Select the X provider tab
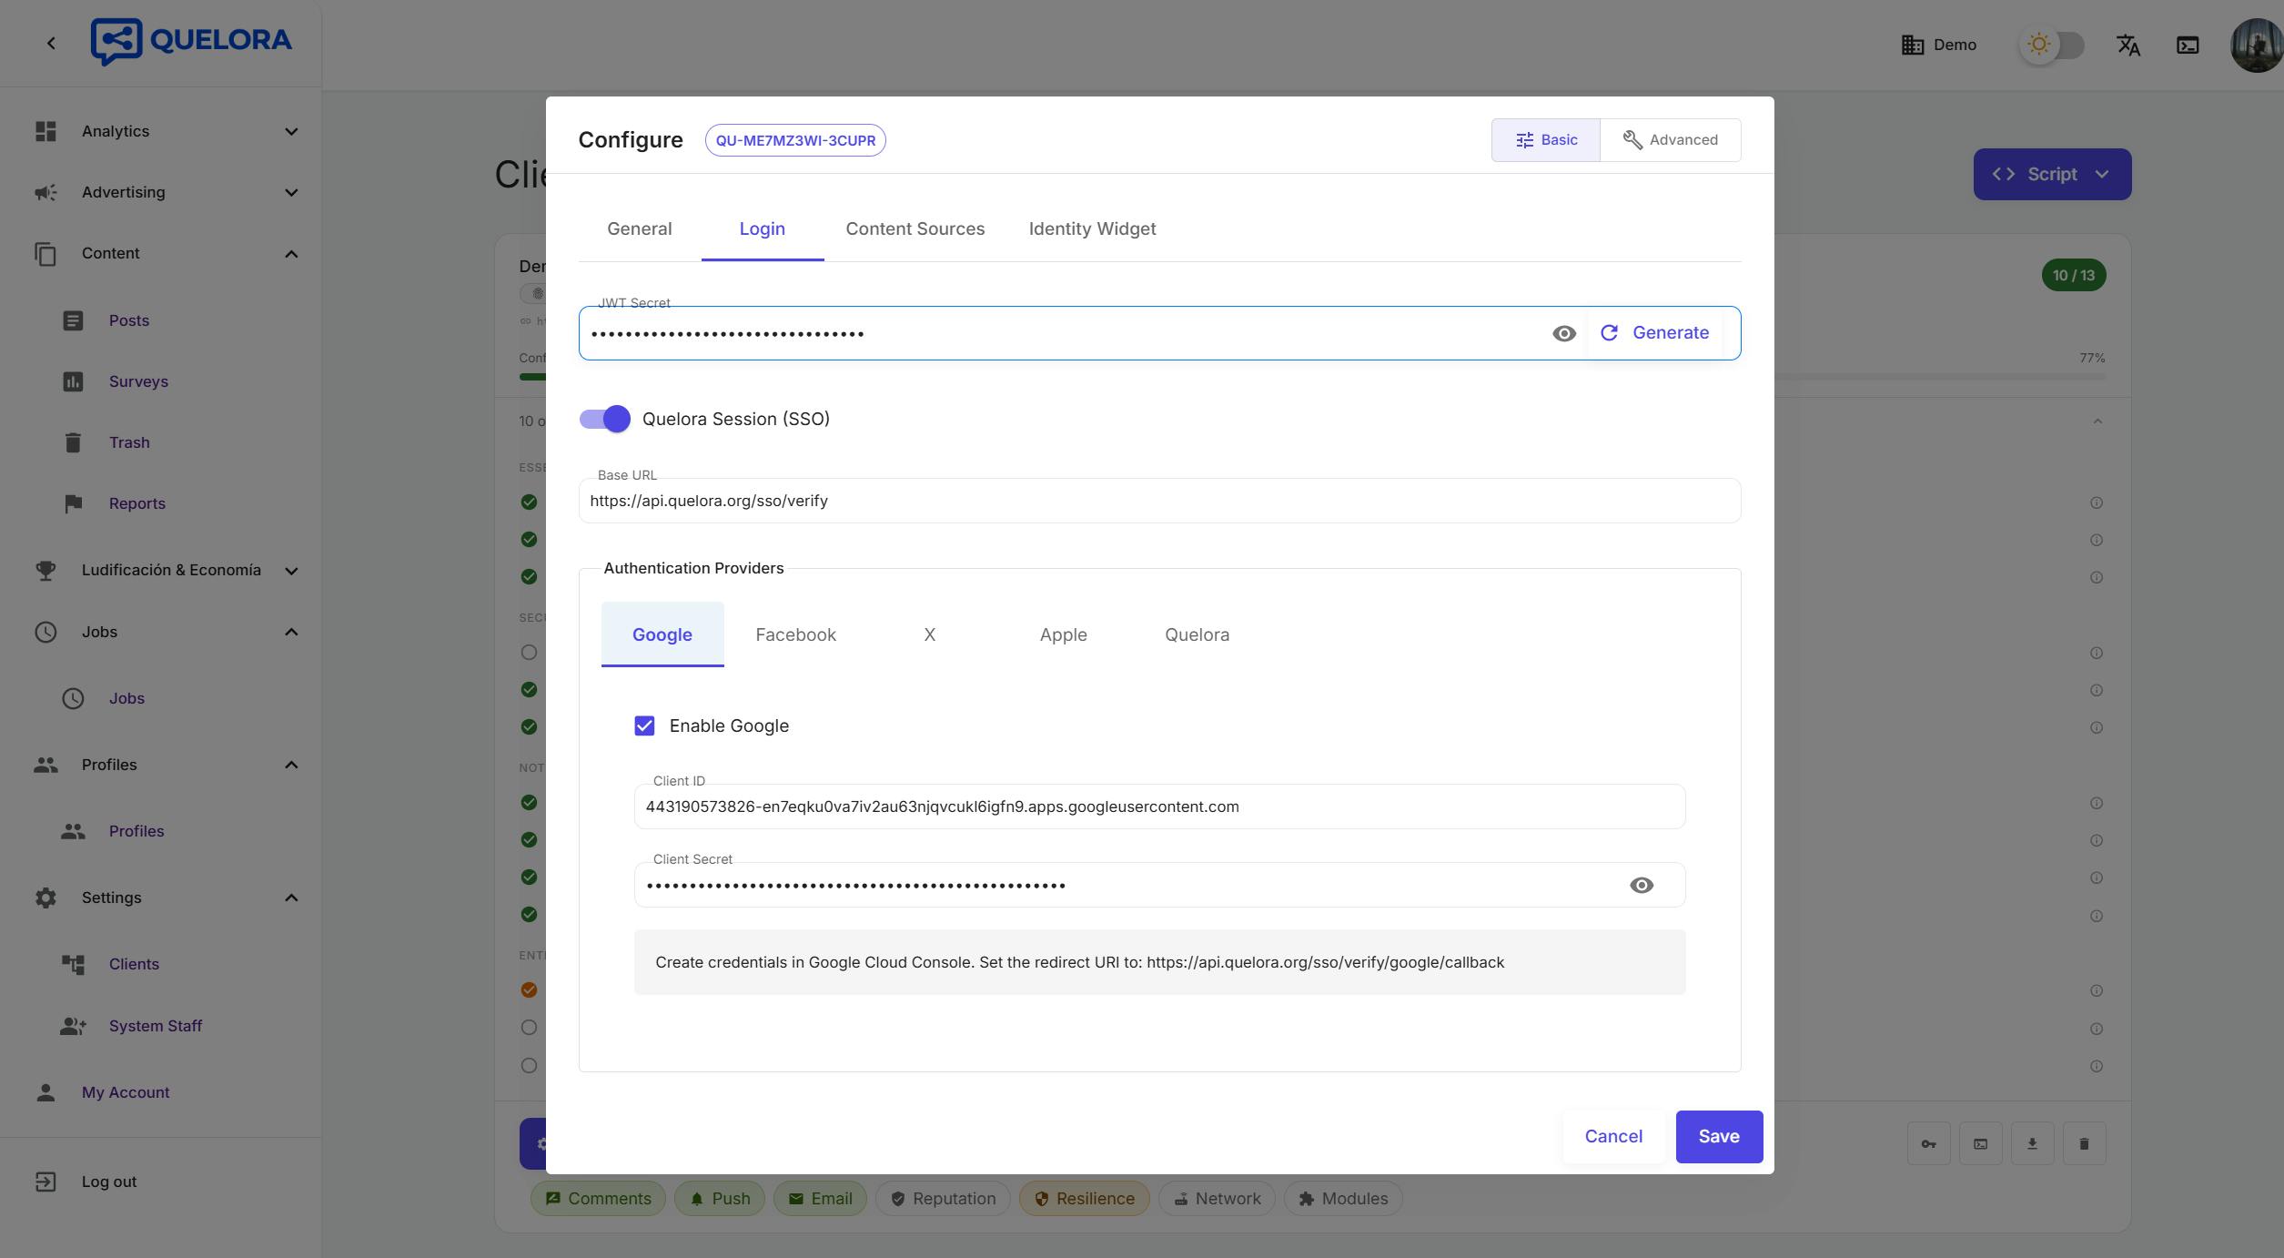 pyautogui.click(x=930, y=634)
